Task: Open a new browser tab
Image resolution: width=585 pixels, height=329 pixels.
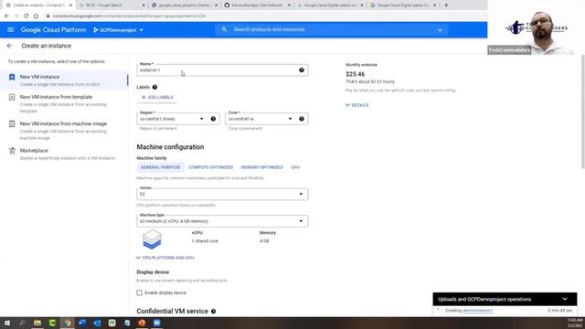Action: [x=446, y=5]
